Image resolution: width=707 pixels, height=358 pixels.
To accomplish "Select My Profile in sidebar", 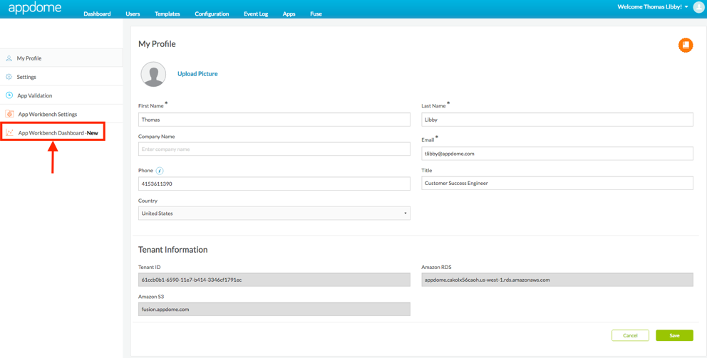I will (61, 58).
